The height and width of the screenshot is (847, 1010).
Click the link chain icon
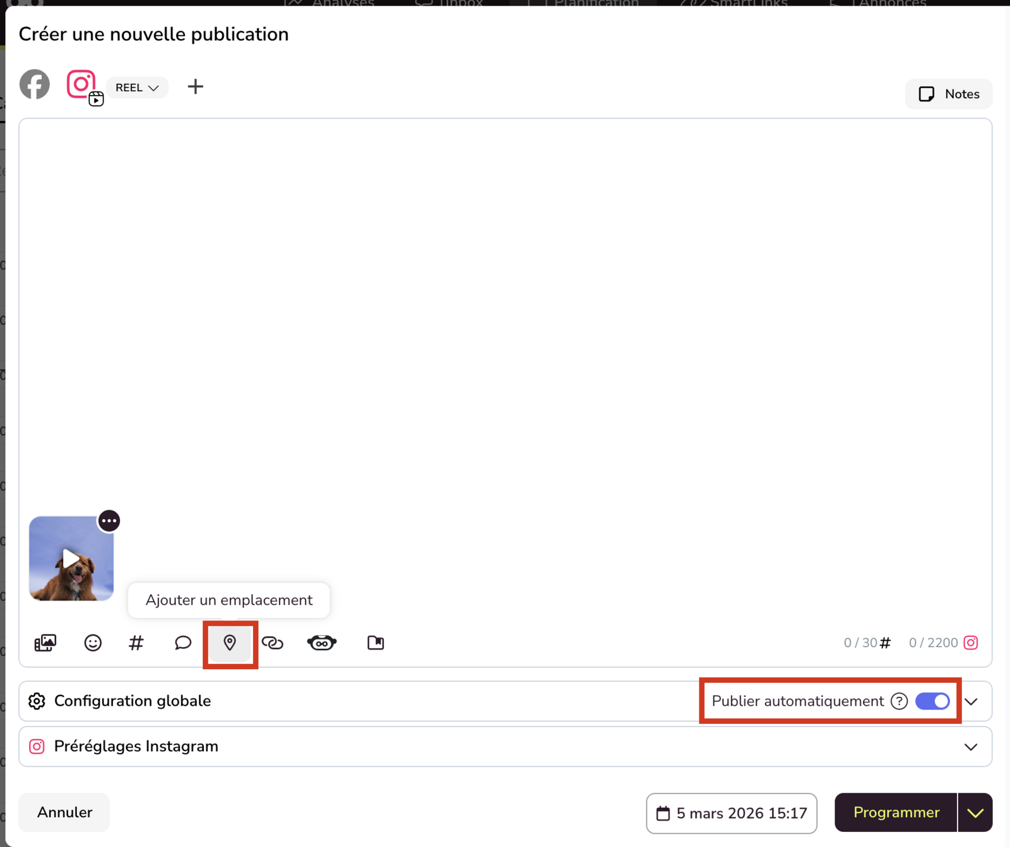point(273,643)
